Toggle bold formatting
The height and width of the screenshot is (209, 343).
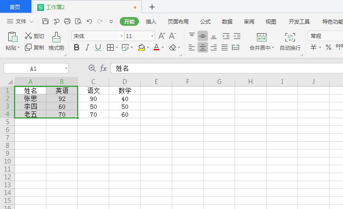click(x=76, y=47)
